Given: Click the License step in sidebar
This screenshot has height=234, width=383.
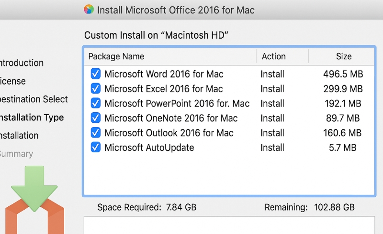Looking at the screenshot, I should pos(13,81).
